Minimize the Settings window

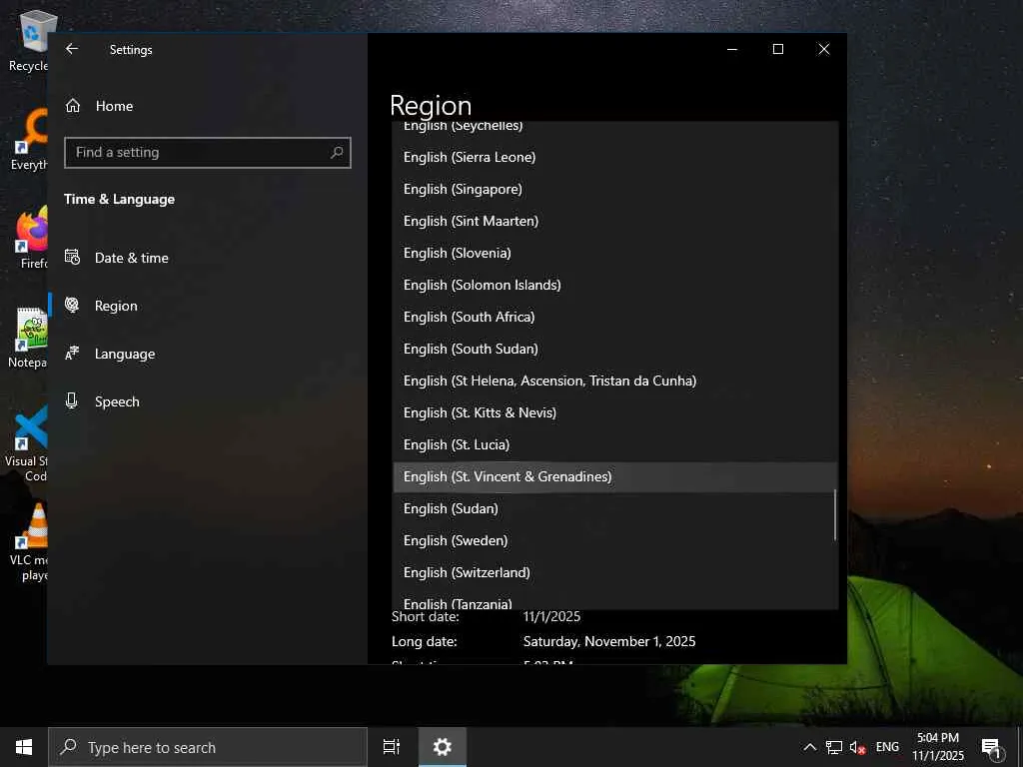tap(732, 49)
